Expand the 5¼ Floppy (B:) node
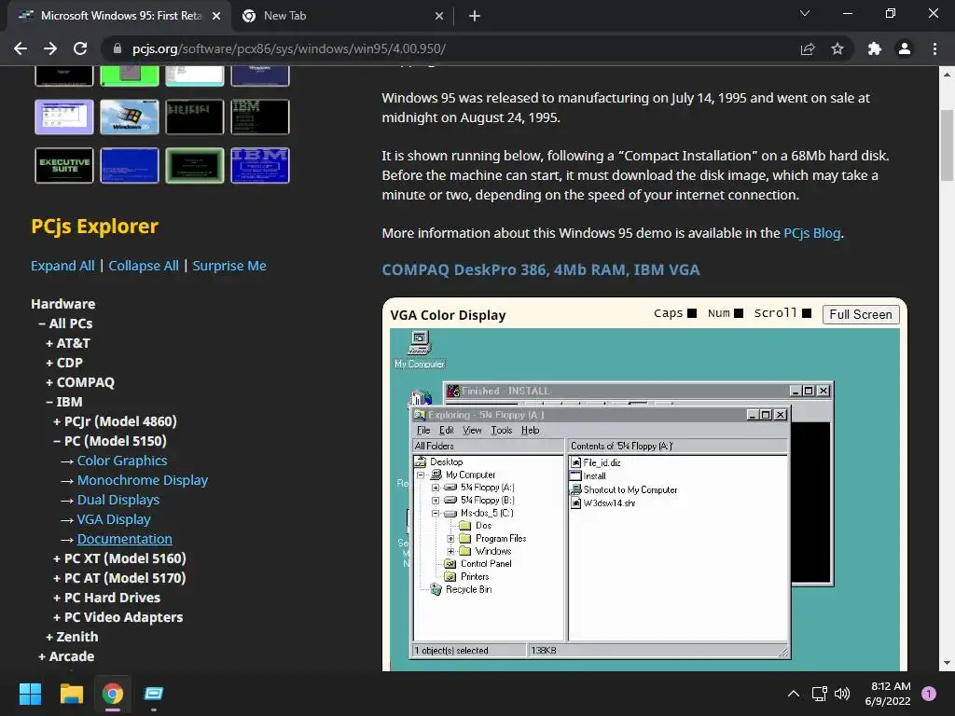This screenshot has height=716, width=955. tap(436, 501)
